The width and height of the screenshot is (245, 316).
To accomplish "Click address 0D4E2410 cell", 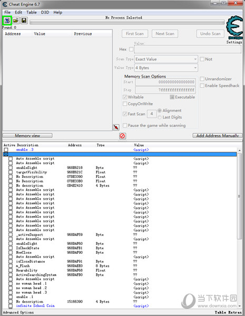I will (x=75, y=185).
